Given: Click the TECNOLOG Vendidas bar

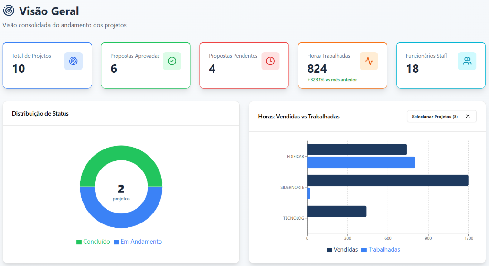Looking at the screenshot, I should coord(337,212).
